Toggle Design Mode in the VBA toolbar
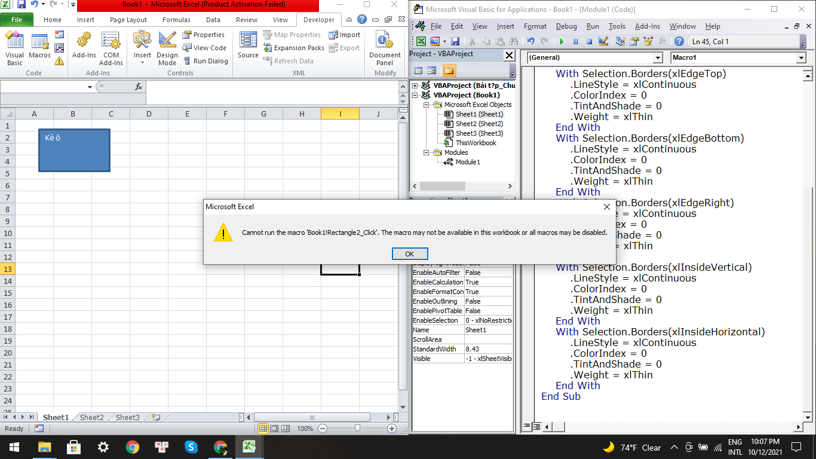Image resolution: width=816 pixels, height=459 pixels. (603, 41)
